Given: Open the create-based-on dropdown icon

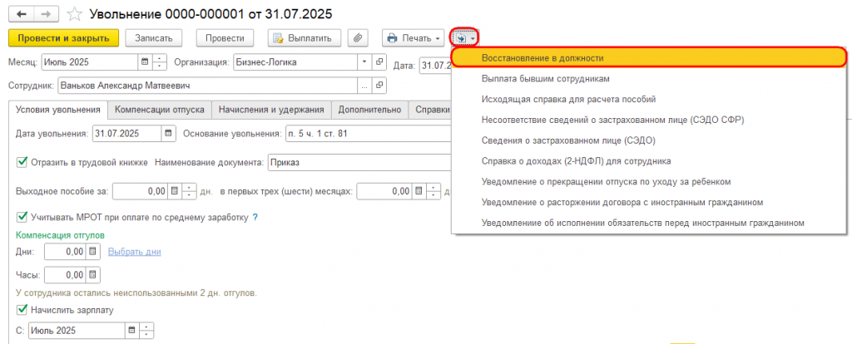Looking at the screenshot, I should (x=464, y=38).
